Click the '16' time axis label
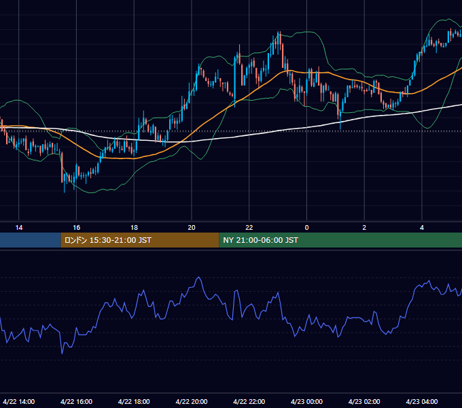The height and width of the screenshot is (408, 462). coord(76,227)
